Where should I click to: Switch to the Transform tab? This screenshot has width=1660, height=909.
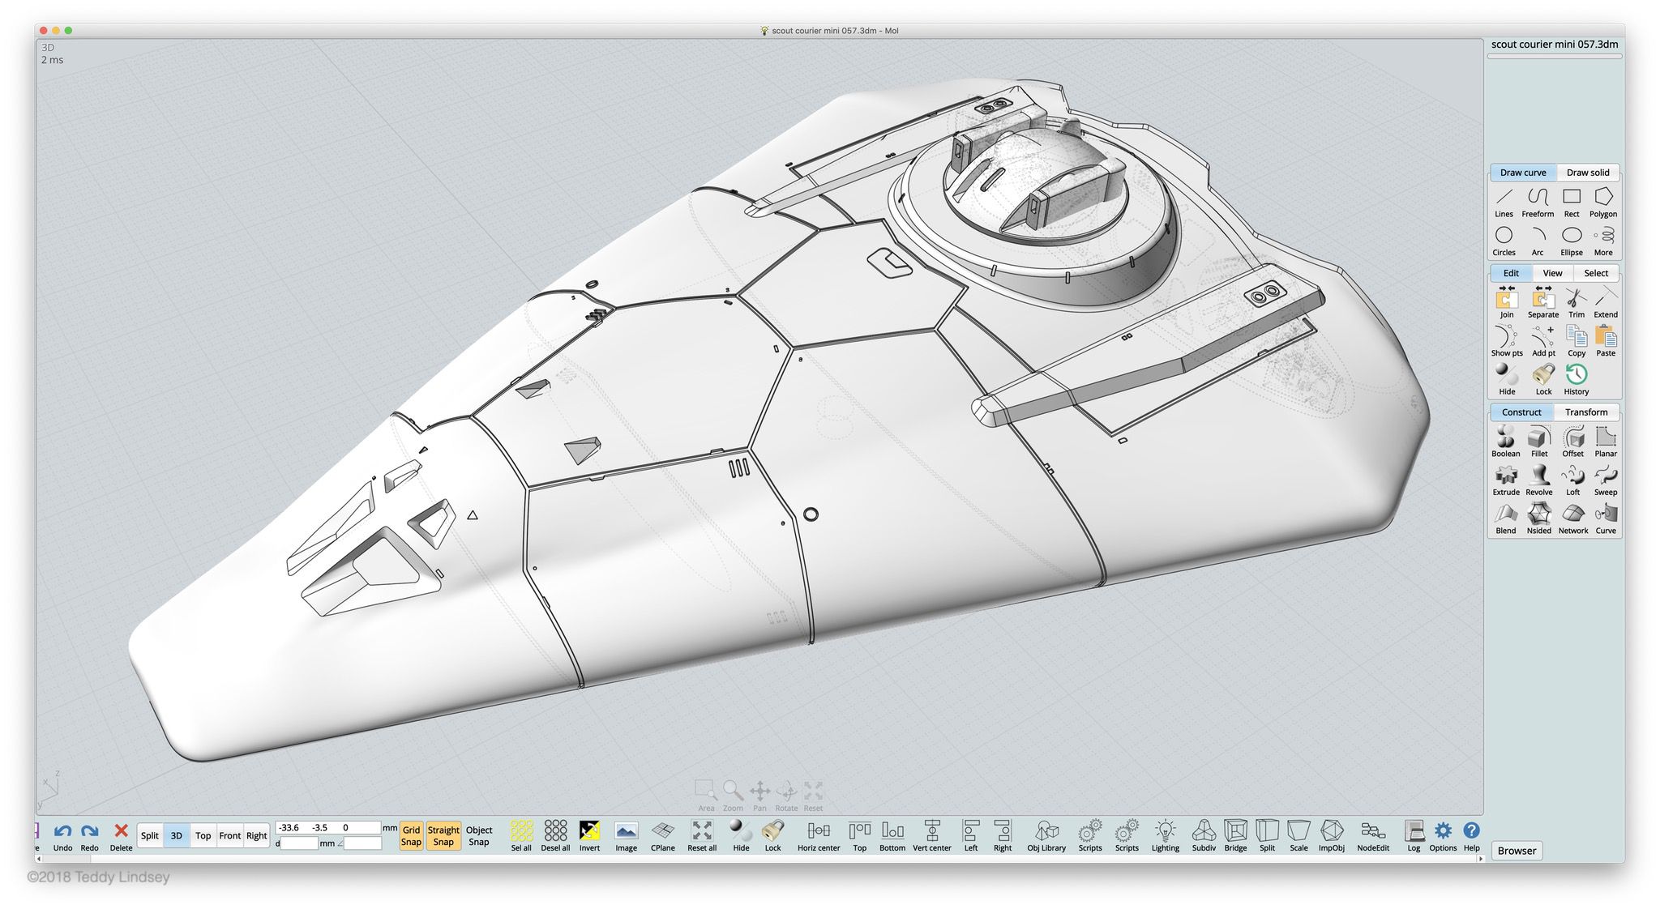pos(1586,412)
